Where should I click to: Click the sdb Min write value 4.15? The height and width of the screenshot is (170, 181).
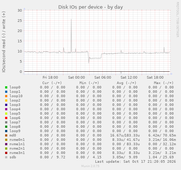[97, 157]
